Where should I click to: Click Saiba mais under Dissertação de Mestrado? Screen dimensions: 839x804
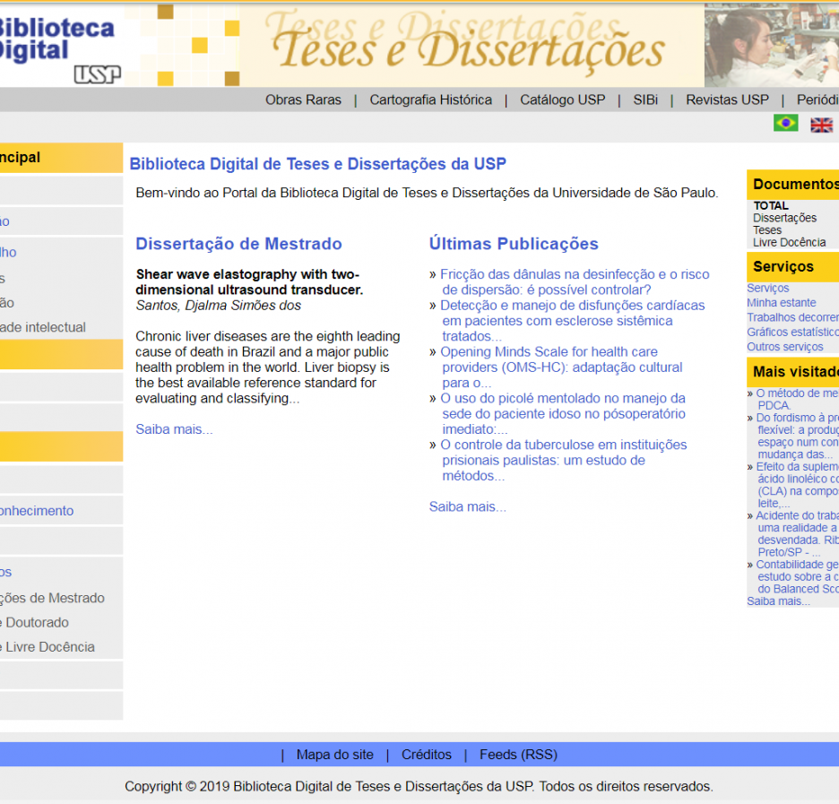pos(174,429)
